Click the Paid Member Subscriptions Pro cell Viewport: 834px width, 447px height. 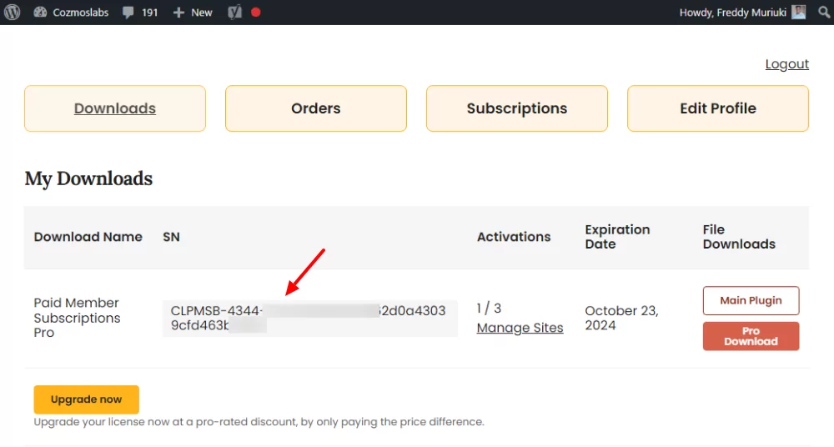coord(77,318)
